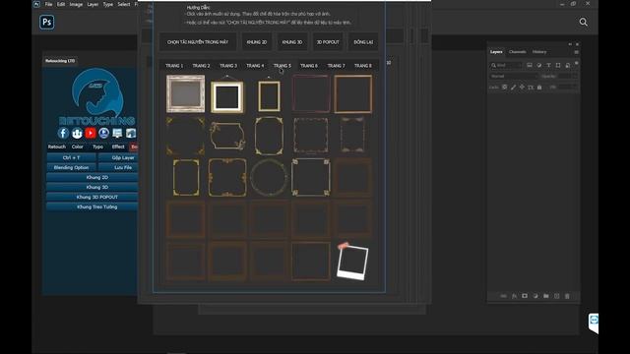Screen dimensions: 630x354
Task: Click the round blue play icon
Action: [x=103, y=134]
